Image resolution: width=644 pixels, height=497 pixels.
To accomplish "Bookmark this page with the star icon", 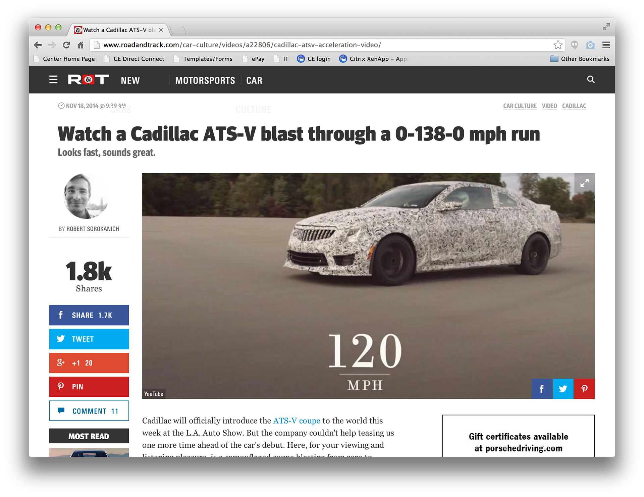I will (558, 45).
